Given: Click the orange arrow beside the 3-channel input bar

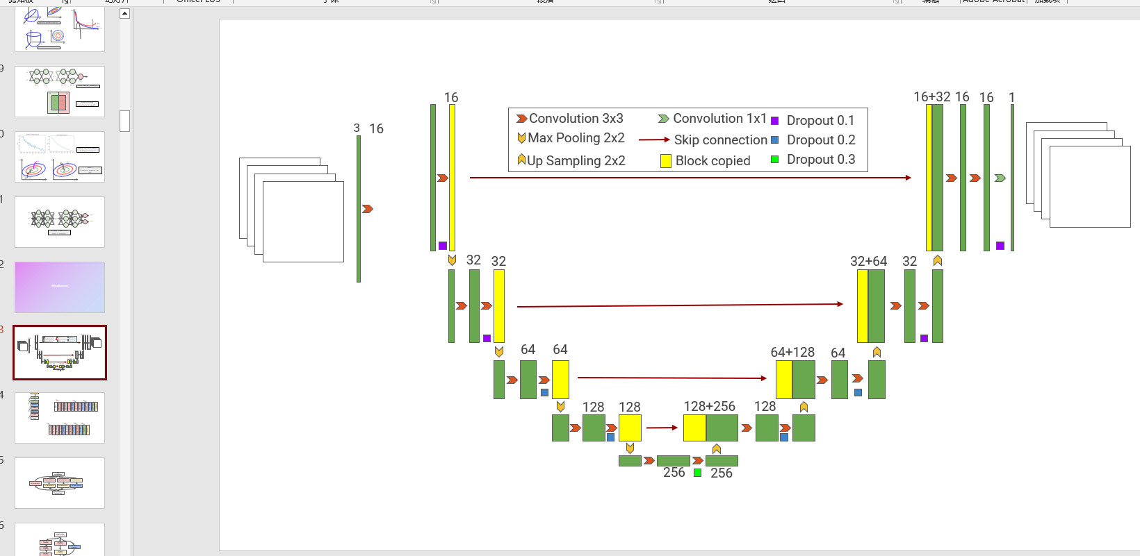Looking at the screenshot, I should [368, 209].
